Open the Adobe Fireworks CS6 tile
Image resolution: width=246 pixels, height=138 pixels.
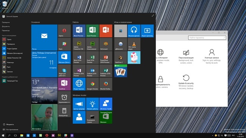[79, 44]
